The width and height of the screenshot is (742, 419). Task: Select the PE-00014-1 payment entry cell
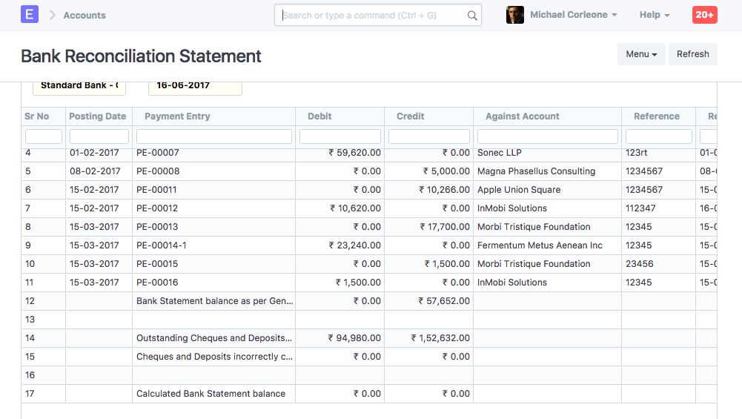click(162, 245)
